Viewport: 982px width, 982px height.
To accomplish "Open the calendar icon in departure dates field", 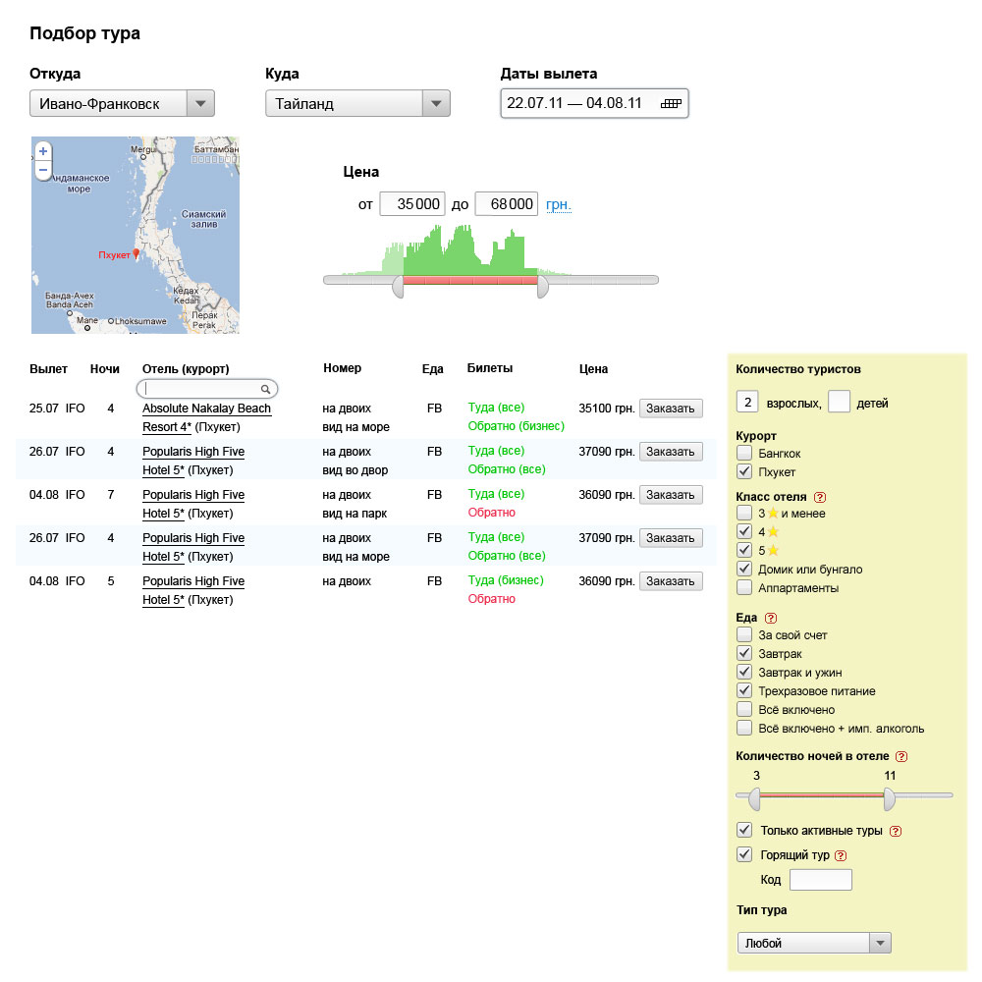I will pos(672,103).
